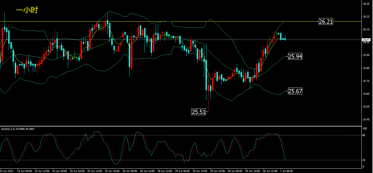Image resolution: width=373 pixels, height=173 pixels.
Task: Click the 23 Jun 2021 date label
Action: point(6,171)
